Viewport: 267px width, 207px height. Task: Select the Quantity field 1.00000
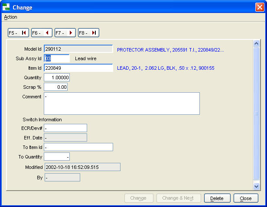point(57,78)
